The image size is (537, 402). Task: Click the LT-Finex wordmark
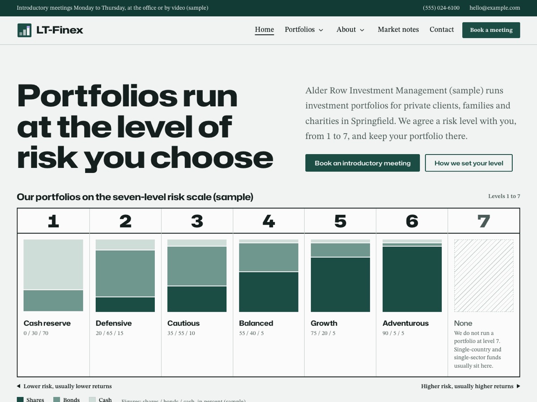pos(60,30)
